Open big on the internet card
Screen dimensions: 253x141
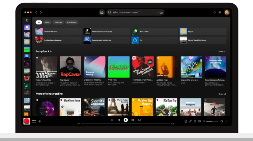point(191,70)
